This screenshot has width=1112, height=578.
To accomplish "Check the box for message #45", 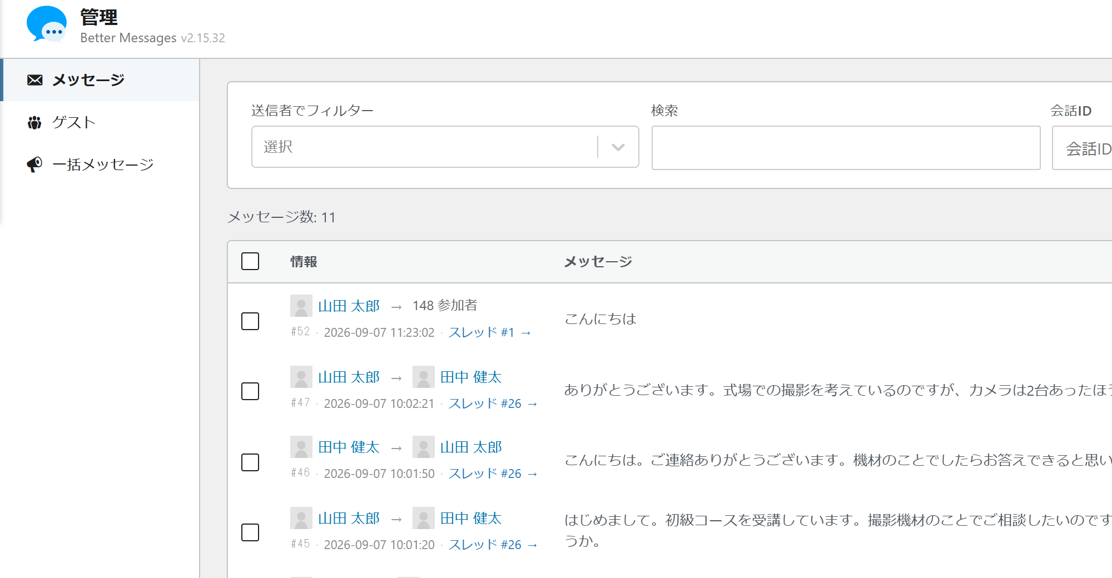I will tap(250, 532).
